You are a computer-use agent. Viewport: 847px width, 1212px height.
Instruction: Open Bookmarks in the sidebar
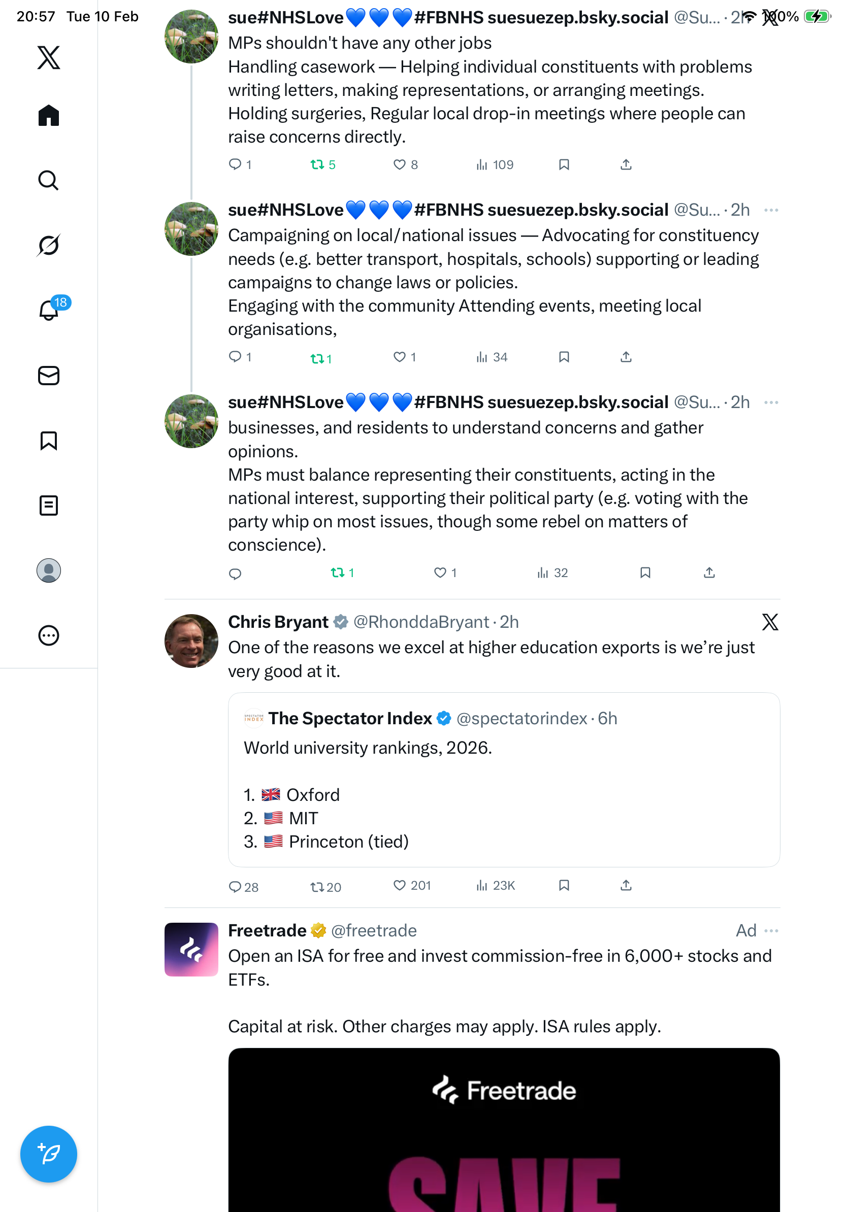[49, 440]
